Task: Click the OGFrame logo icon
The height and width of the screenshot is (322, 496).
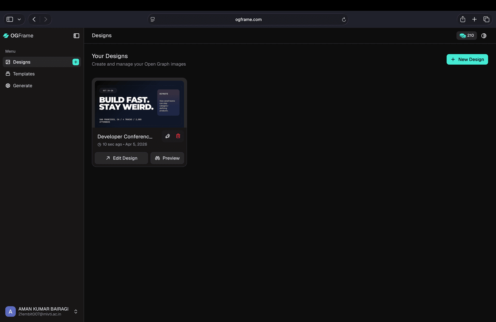Action: [6, 36]
